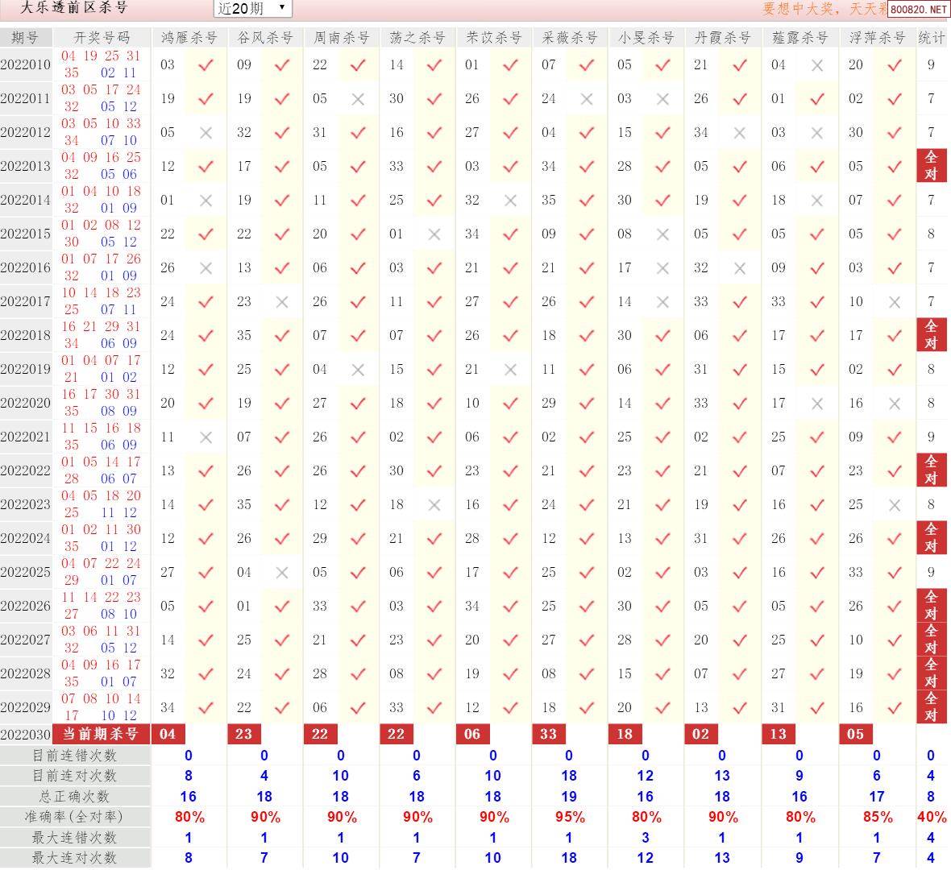The image size is (951, 870).
Task: Click the 浮萍杀号 column header
Action: (x=877, y=38)
